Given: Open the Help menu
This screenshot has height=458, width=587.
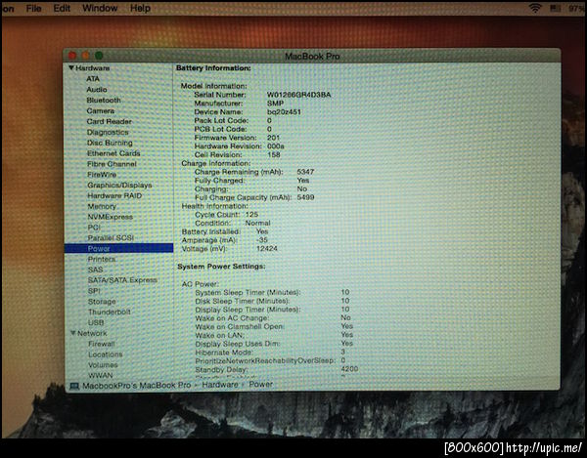Looking at the screenshot, I should pyautogui.click(x=140, y=8).
